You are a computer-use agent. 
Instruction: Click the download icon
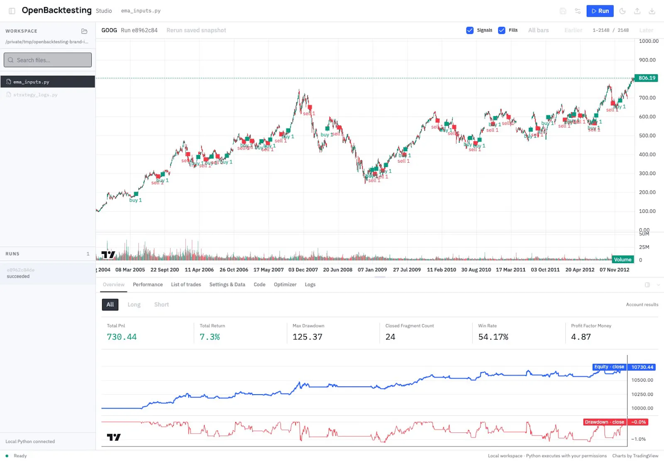click(652, 11)
